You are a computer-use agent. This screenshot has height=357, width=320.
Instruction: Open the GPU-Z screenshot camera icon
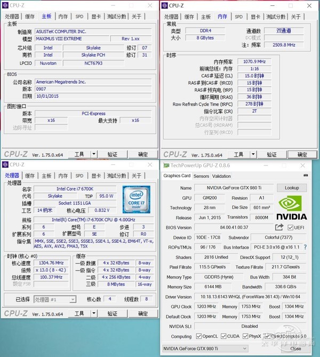[306, 176]
